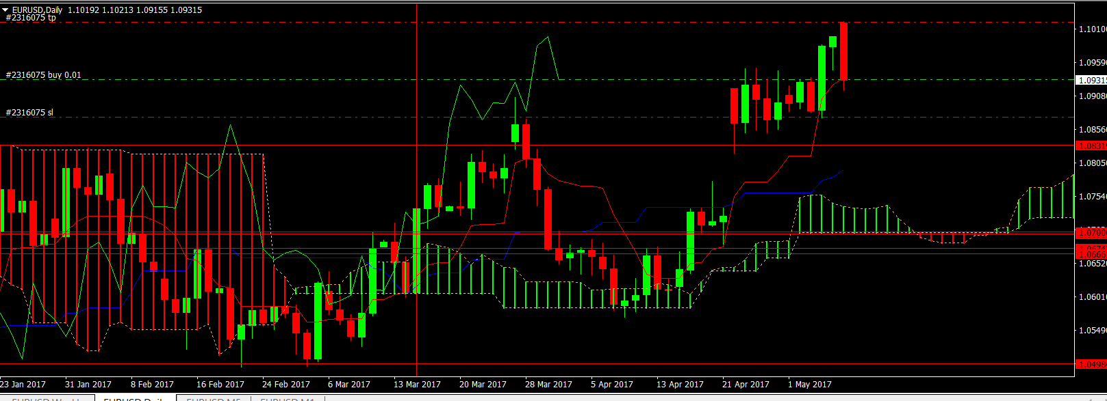This screenshot has width=1107, height=401.
Task: Click the triangle arrow beside EURUSD,Daily
Action: tap(5, 10)
